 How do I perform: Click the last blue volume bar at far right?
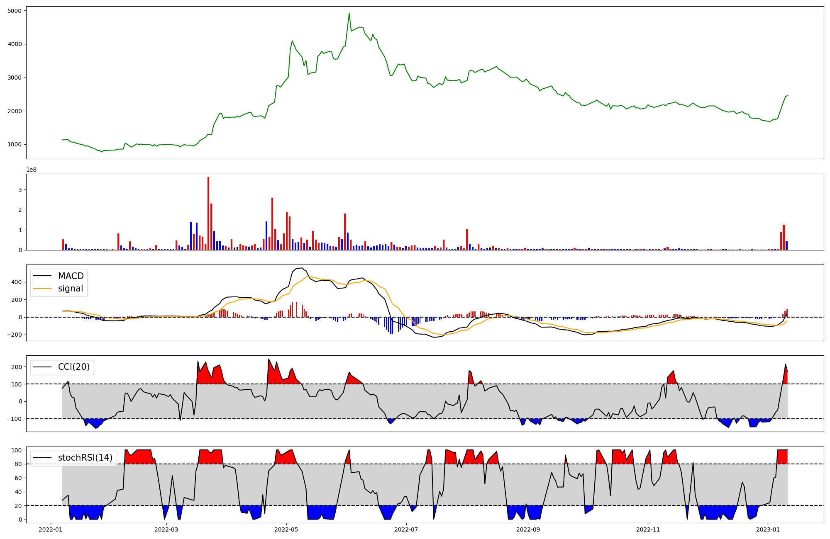coord(786,246)
